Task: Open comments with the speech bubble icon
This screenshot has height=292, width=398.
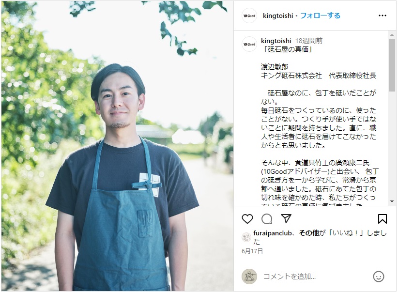Action: click(x=267, y=218)
